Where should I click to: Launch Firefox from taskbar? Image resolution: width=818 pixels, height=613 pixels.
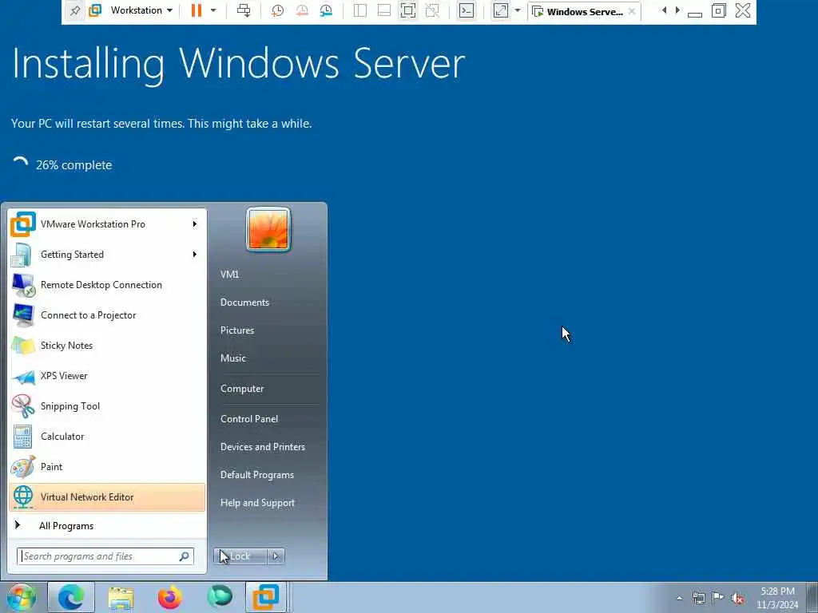[x=170, y=597]
